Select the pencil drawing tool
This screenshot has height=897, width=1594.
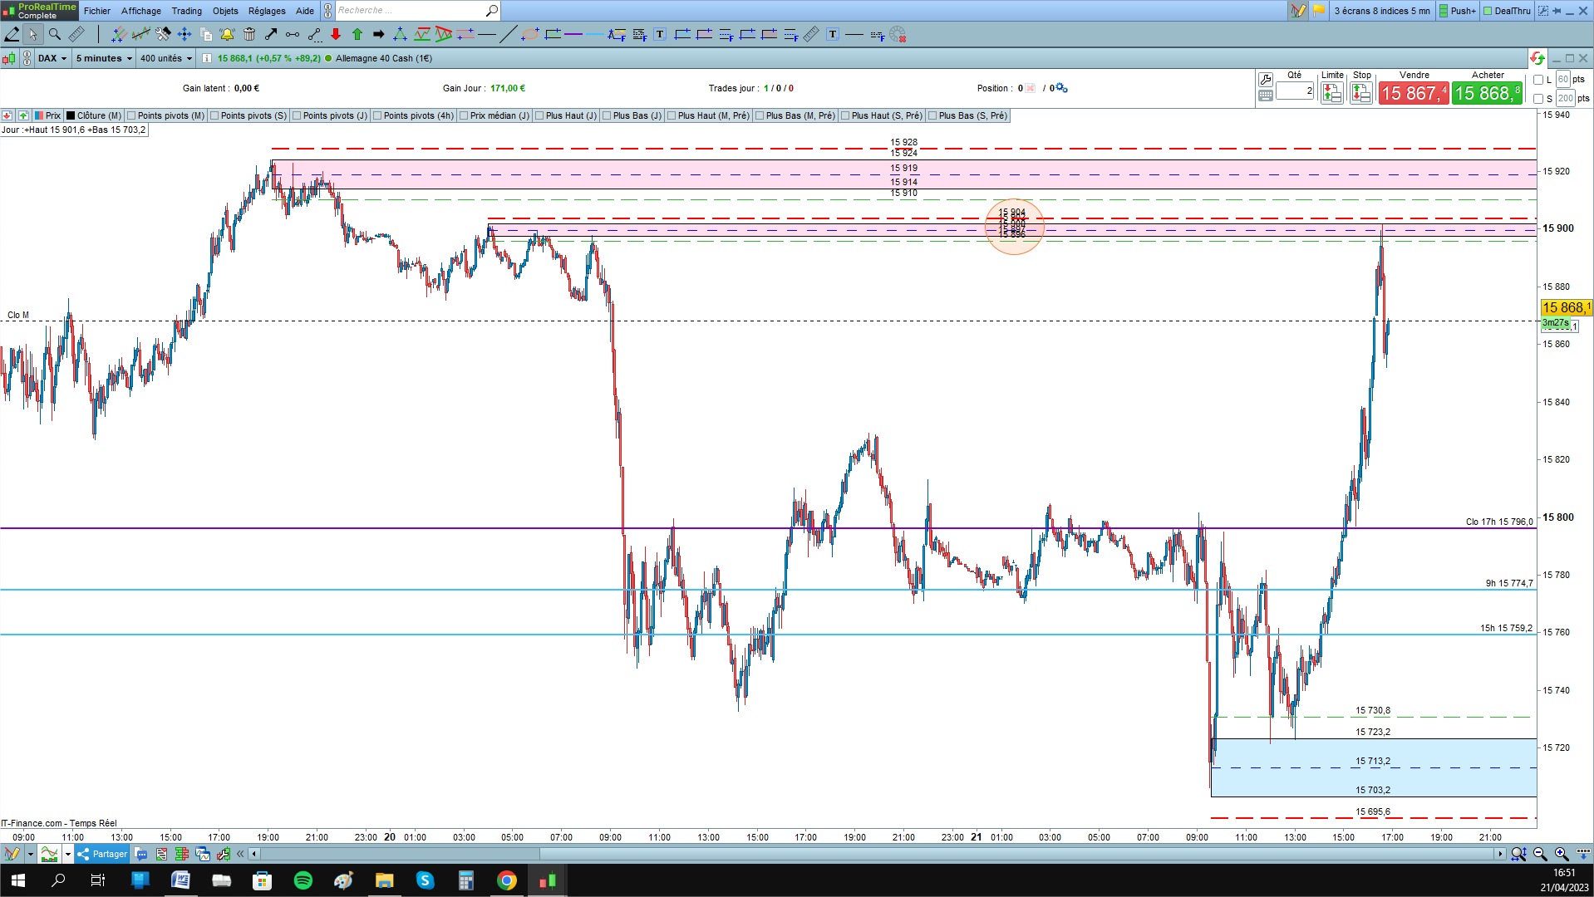(x=12, y=34)
